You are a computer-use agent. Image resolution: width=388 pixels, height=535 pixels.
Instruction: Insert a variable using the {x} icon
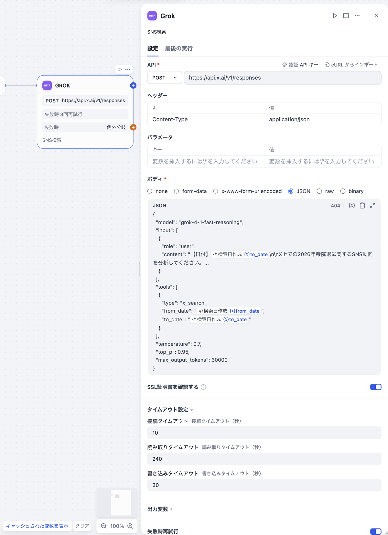tap(351, 205)
